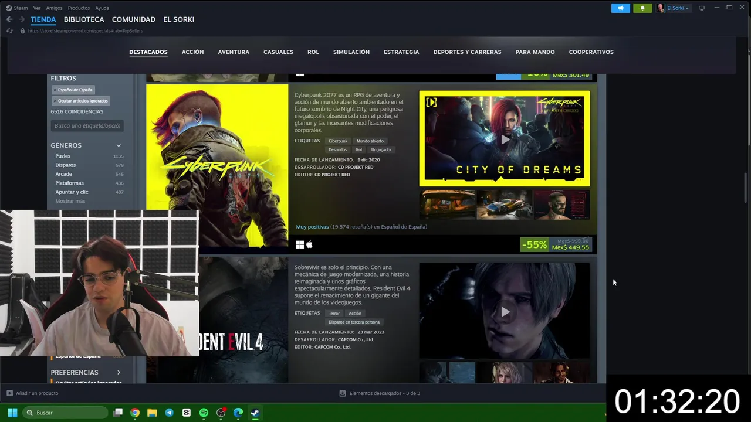Select the ACCIÓN category tab

pyautogui.click(x=192, y=52)
